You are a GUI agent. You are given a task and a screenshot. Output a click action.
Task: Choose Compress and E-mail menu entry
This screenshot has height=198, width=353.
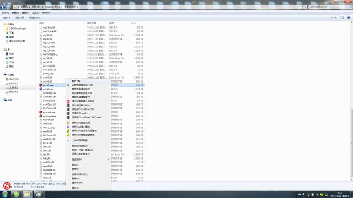point(79,113)
